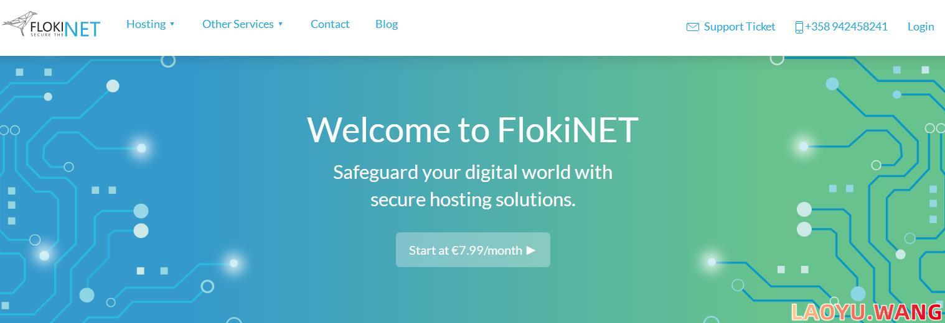
Task: Click the FLOKI logo text
Action: 47,26
